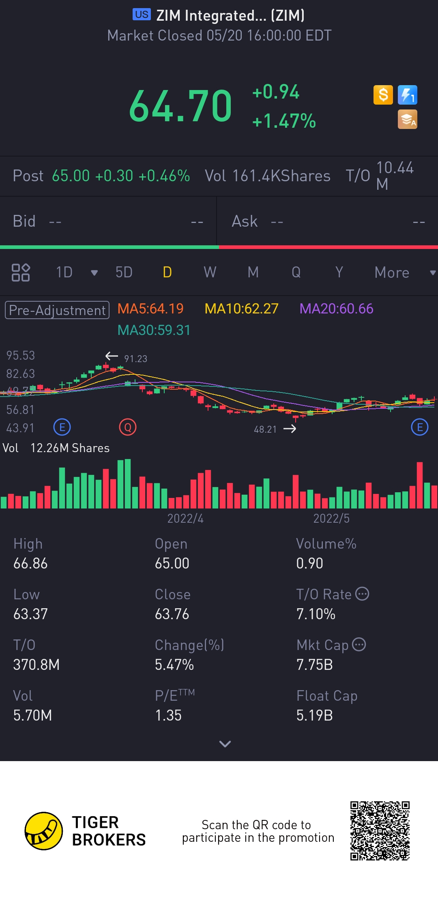Image resolution: width=438 pixels, height=901 pixels.
Task: Tap the MA10:62.27 indicator label
Action: pyautogui.click(x=241, y=309)
